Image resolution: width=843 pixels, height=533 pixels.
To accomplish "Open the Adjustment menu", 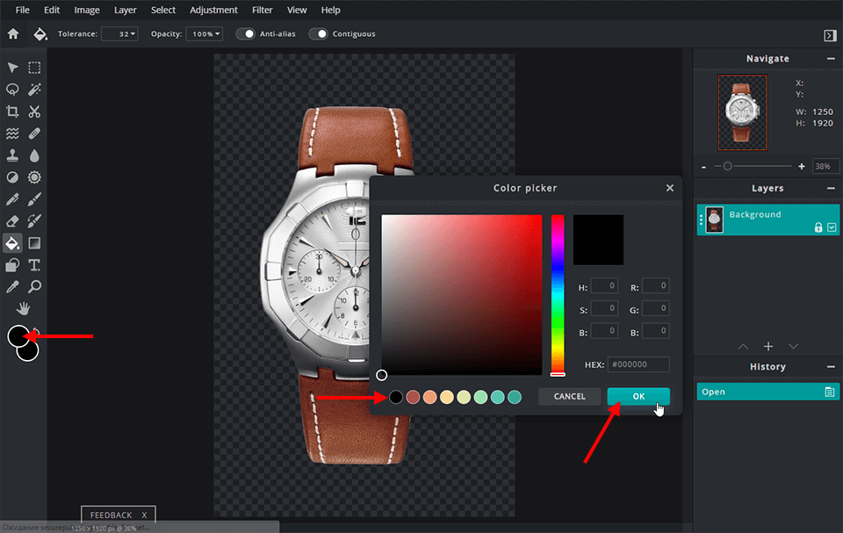I will tap(213, 10).
